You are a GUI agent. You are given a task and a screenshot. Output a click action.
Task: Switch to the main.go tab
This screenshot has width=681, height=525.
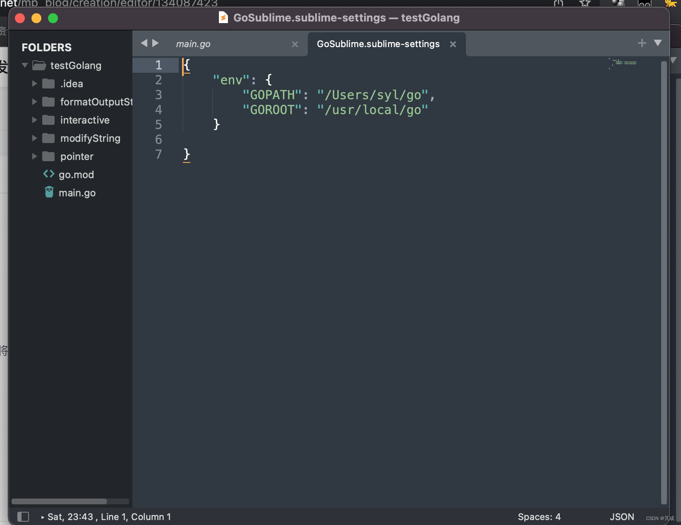193,44
